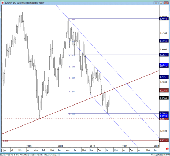Click the 2011 year label on time axis

coord(61,146)
